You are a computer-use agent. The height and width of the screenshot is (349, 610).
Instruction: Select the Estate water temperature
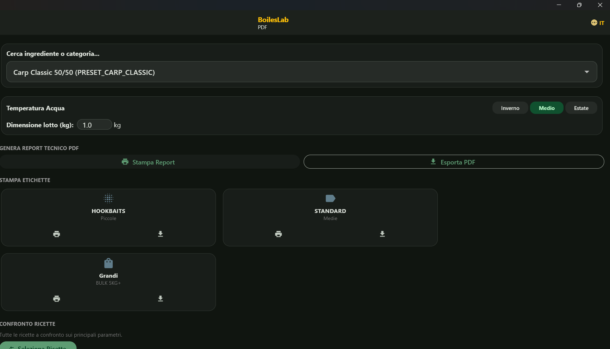581,108
